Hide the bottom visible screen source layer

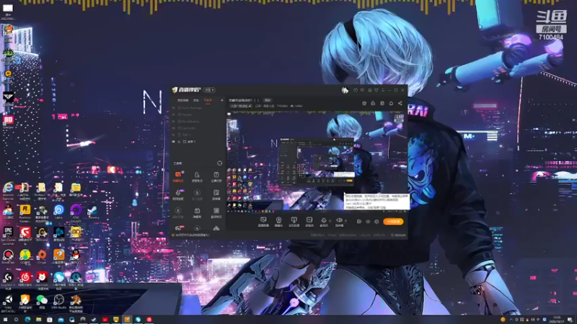(x=174, y=141)
